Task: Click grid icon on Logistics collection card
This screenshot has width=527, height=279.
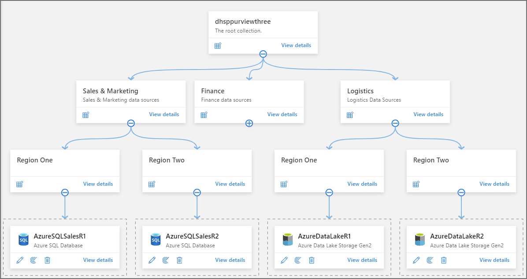Action: pyautogui.click(x=350, y=114)
